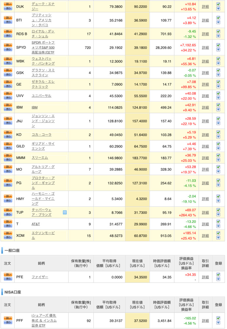227x329 pixels.
Task: Click the blue plus icon in HMY row
Action: point(218,201)
